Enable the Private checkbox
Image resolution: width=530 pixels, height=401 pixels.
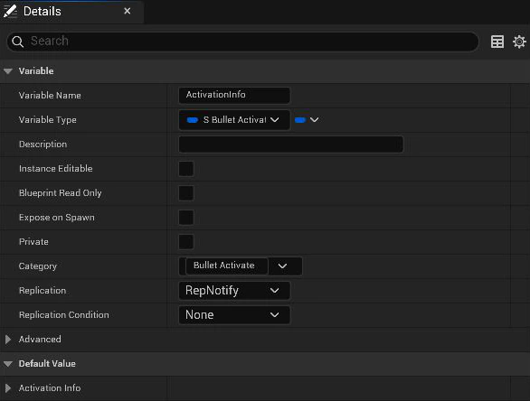tap(186, 242)
